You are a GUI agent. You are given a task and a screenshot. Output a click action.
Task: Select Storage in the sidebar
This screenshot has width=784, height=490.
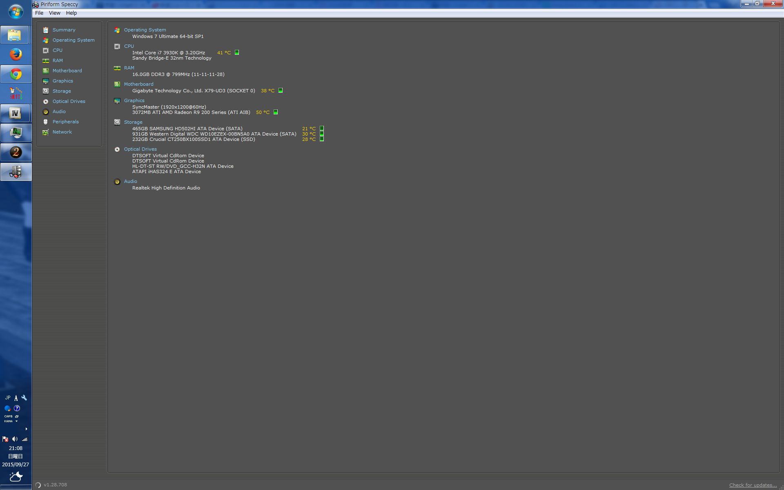point(62,91)
